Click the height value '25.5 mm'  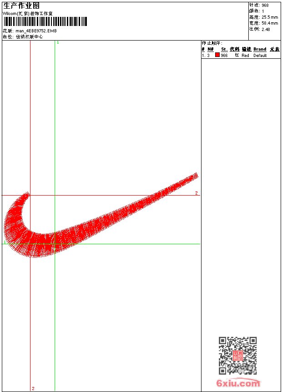270,17
